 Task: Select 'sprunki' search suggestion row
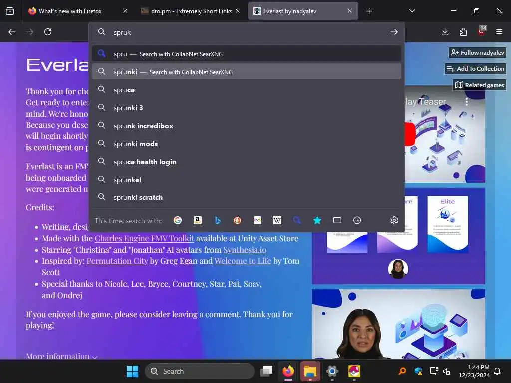pyautogui.click(x=247, y=72)
